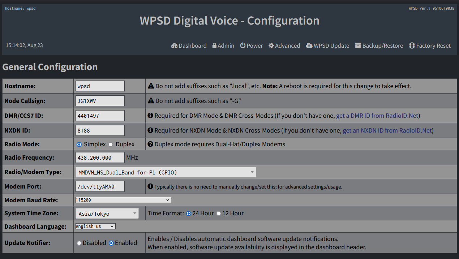Click the "Duplex mode requires Dual-Hat/Duplex Modems" note
Image resolution: width=459 pixels, height=259 pixels.
click(220, 144)
